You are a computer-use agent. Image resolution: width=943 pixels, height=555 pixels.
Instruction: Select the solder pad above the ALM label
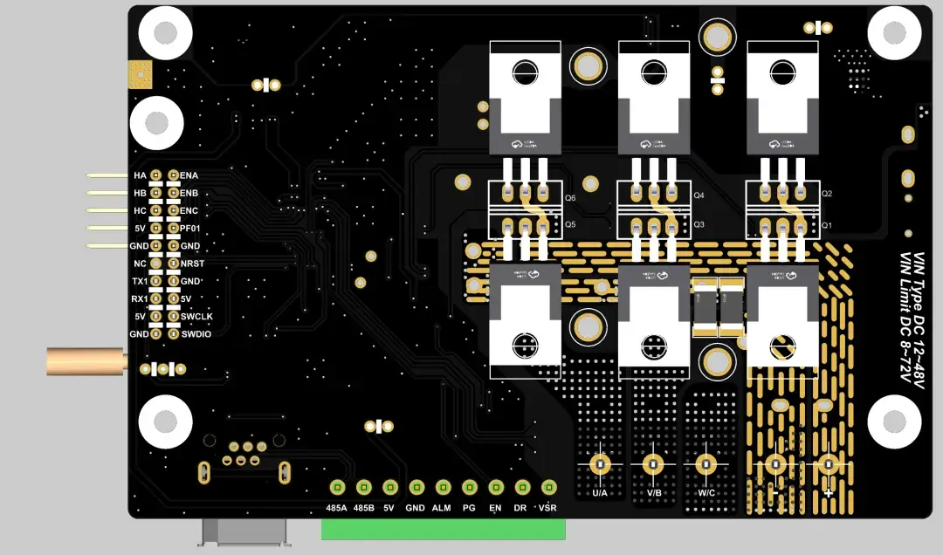(444, 487)
